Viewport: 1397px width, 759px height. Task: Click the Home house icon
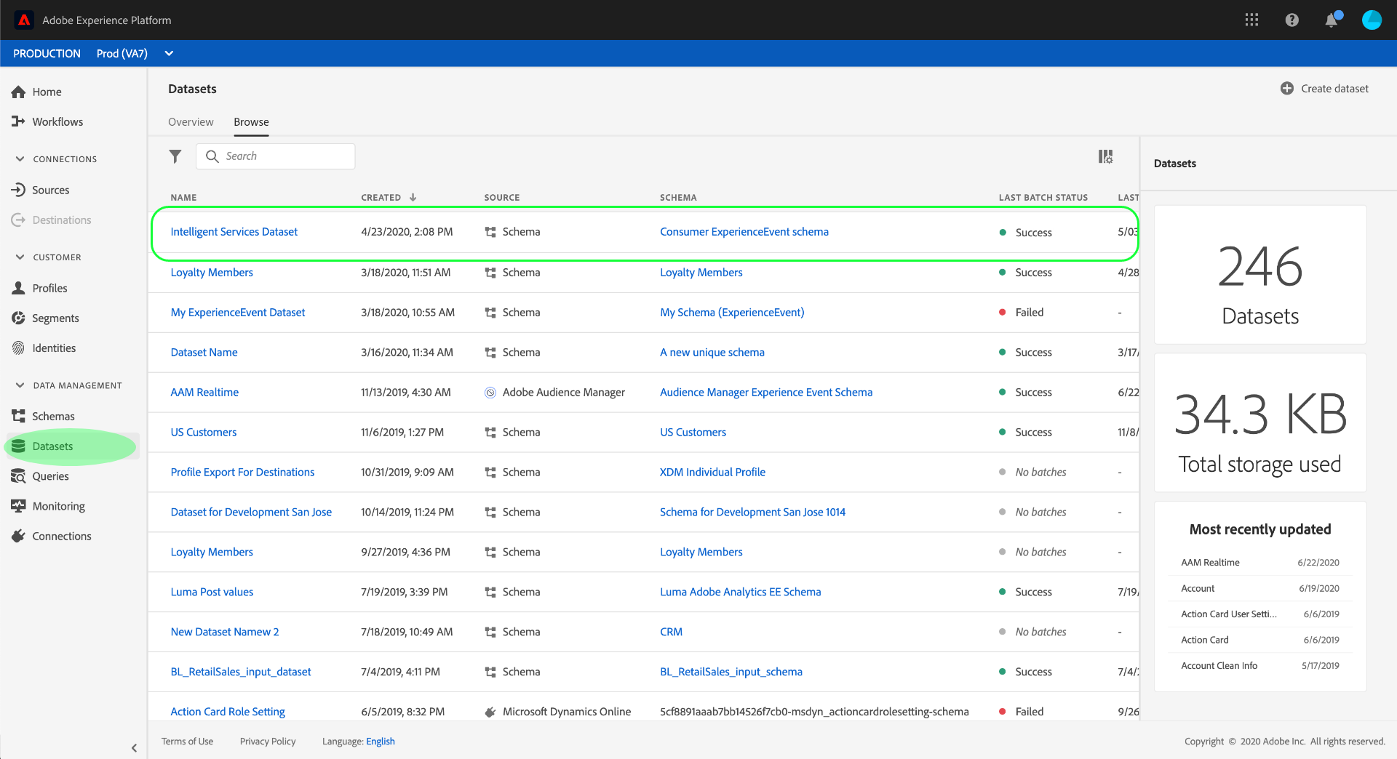point(18,92)
